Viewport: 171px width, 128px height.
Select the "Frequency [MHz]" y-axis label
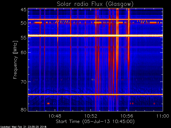tap(15, 60)
